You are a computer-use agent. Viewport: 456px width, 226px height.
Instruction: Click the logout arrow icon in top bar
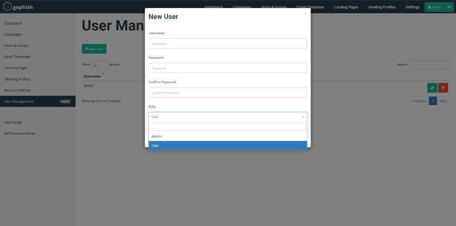point(449,7)
